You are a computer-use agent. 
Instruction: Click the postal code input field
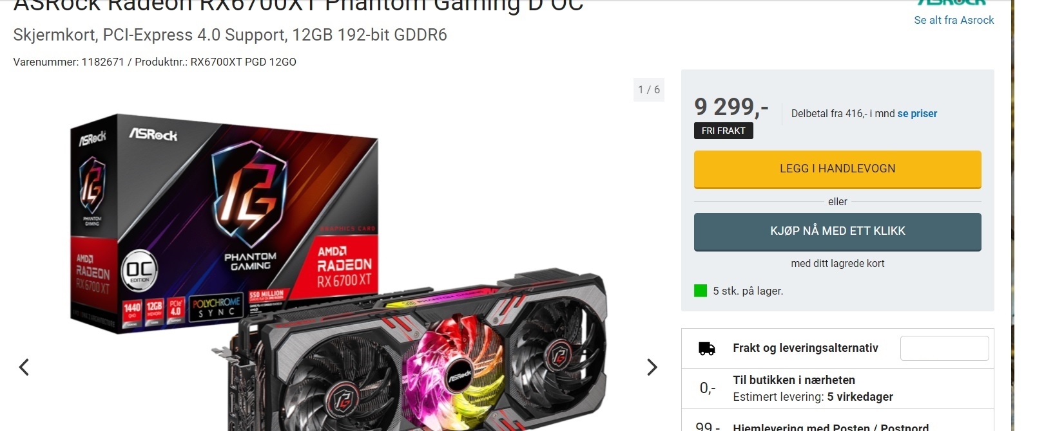click(x=944, y=348)
